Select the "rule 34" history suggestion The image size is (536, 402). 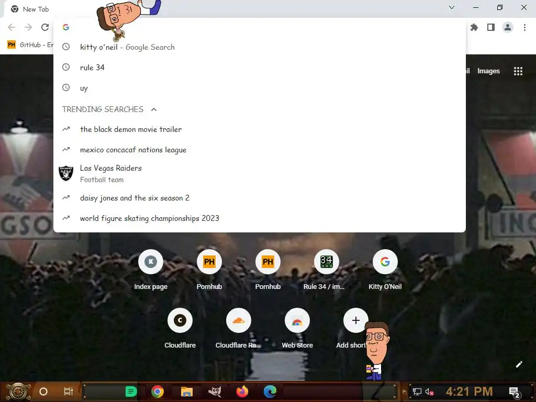click(260, 68)
